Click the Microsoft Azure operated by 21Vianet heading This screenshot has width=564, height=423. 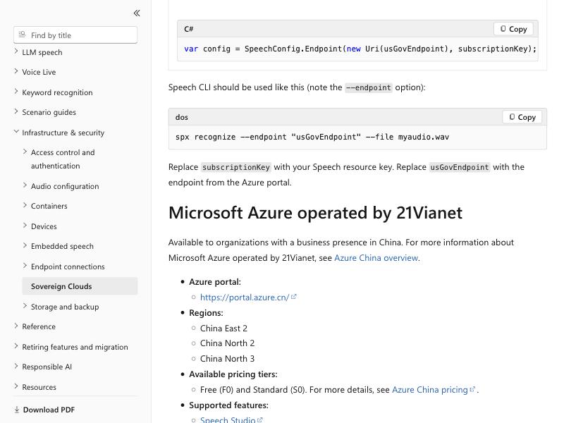click(x=315, y=213)
